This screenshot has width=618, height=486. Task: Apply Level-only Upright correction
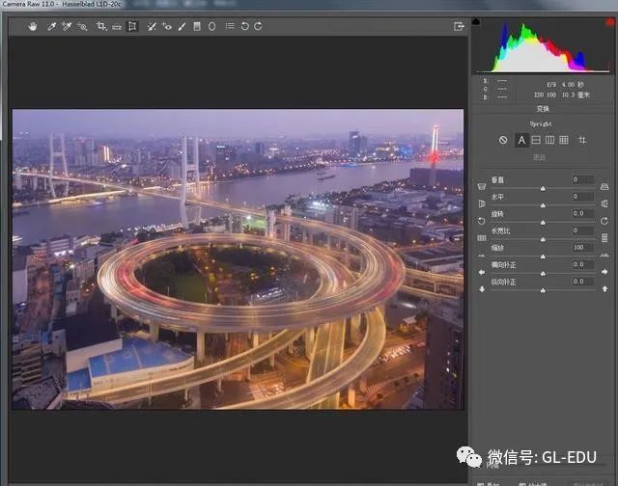[536, 140]
